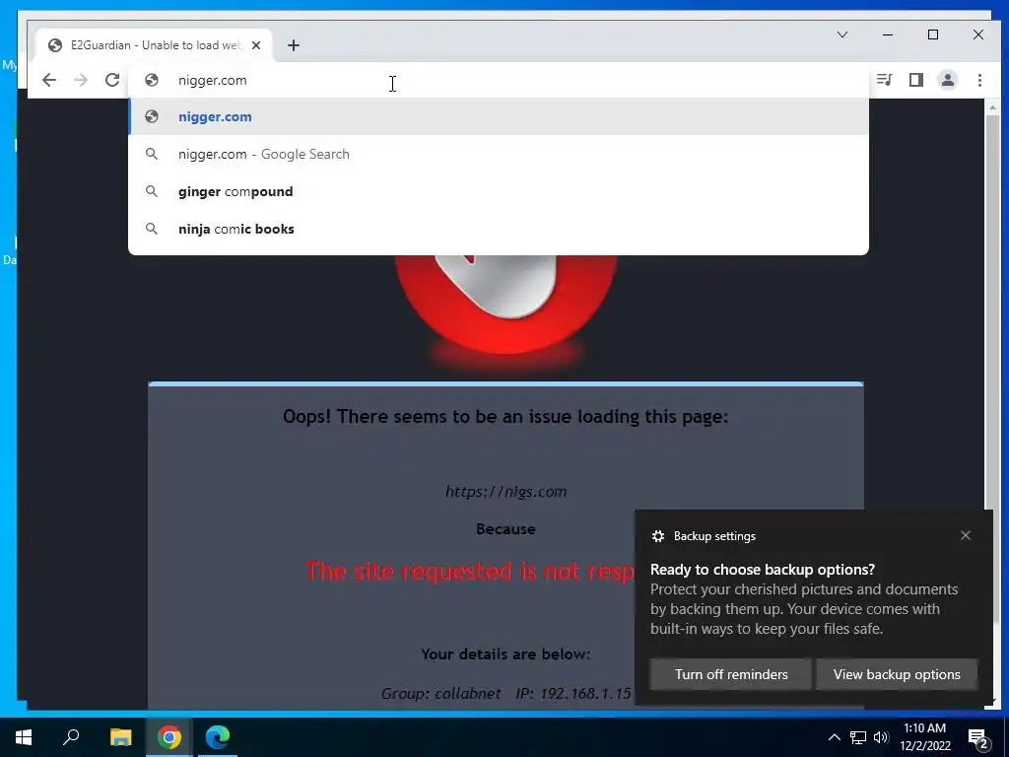Screen dimensions: 1009x757
Task: Launch Microsoft Edge from the taskbar
Action: point(218,737)
